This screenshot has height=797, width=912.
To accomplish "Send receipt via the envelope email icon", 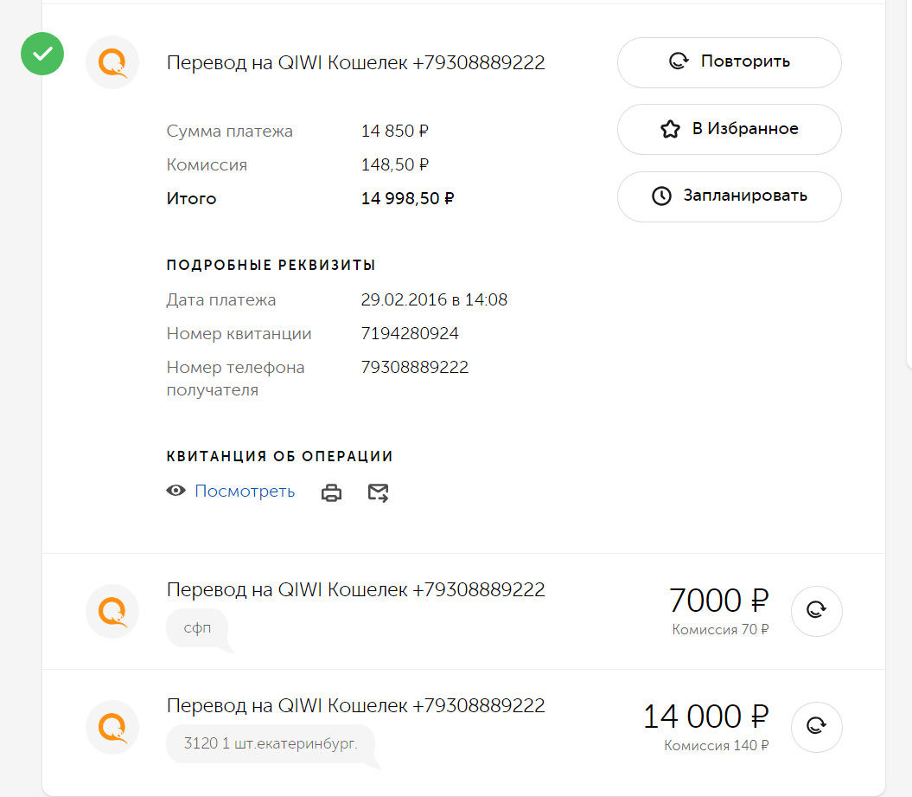I will pos(378,492).
